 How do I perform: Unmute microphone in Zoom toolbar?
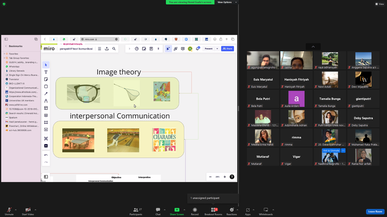pyautogui.click(x=9, y=211)
